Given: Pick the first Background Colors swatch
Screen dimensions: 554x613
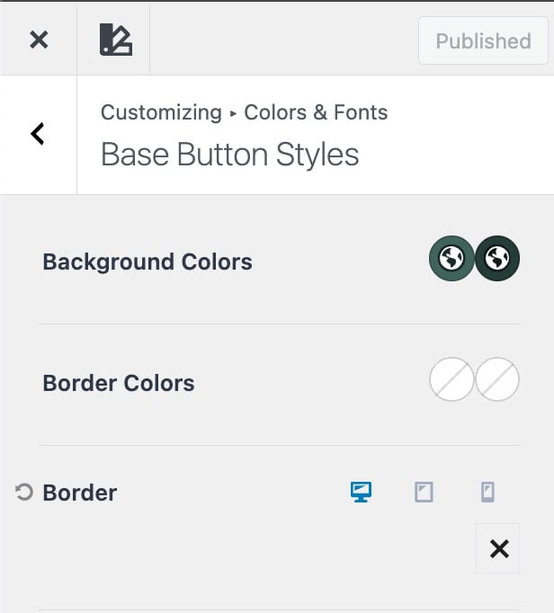Looking at the screenshot, I should 451,260.
